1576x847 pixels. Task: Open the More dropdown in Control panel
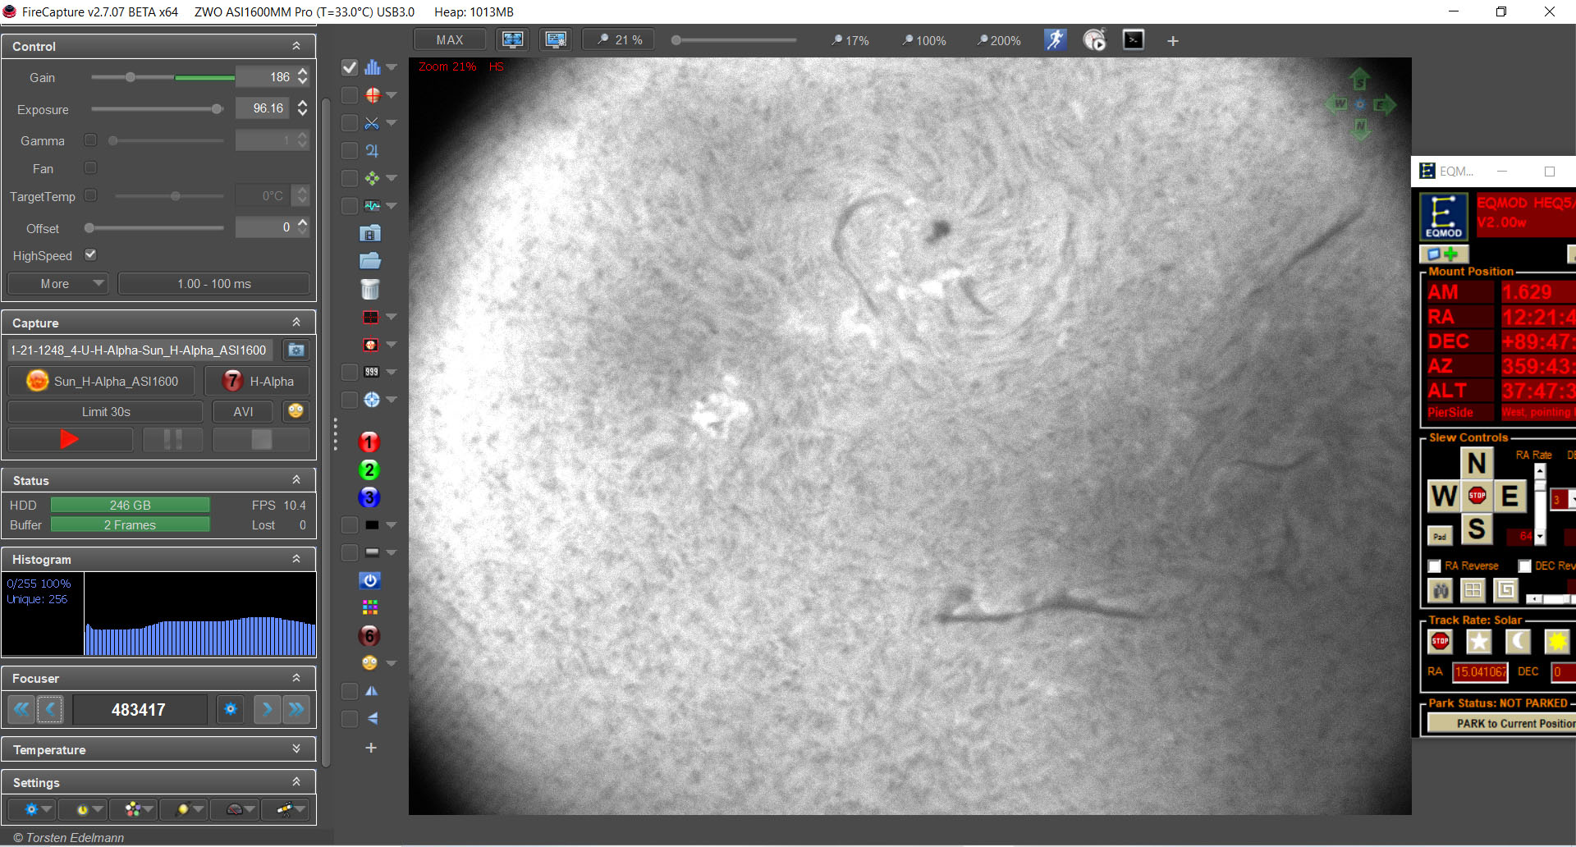(57, 284)
